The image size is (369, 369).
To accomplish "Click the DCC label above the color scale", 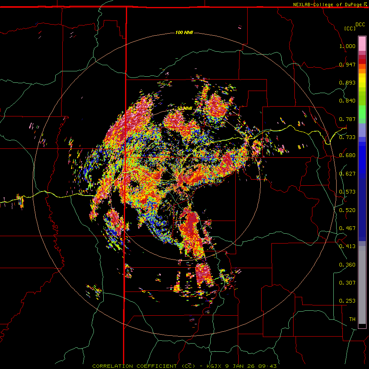I will 360,25.
